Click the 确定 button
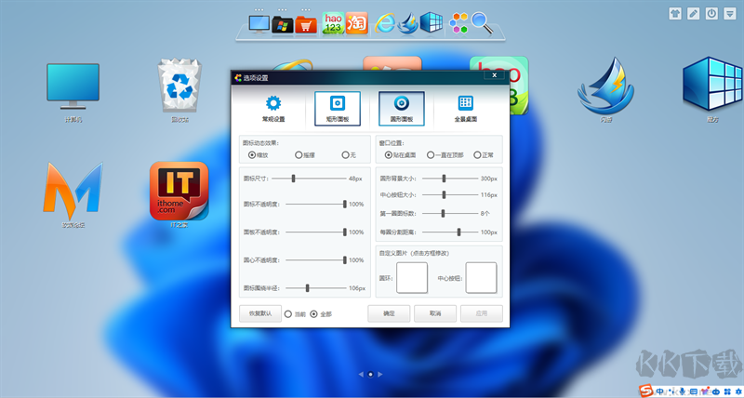The height and width of the screenshot is (398, 744). pos(389,313)
